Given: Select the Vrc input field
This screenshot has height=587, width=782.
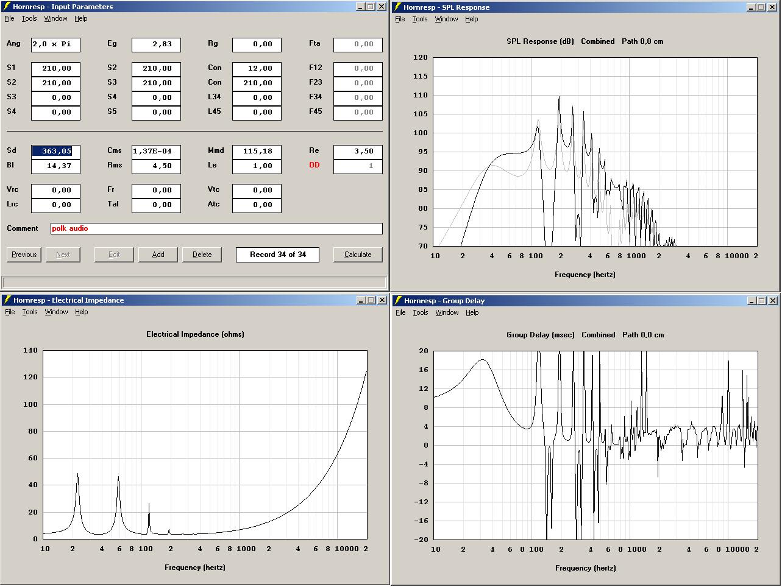Looking at the screenshot, I should pos(55,191).
